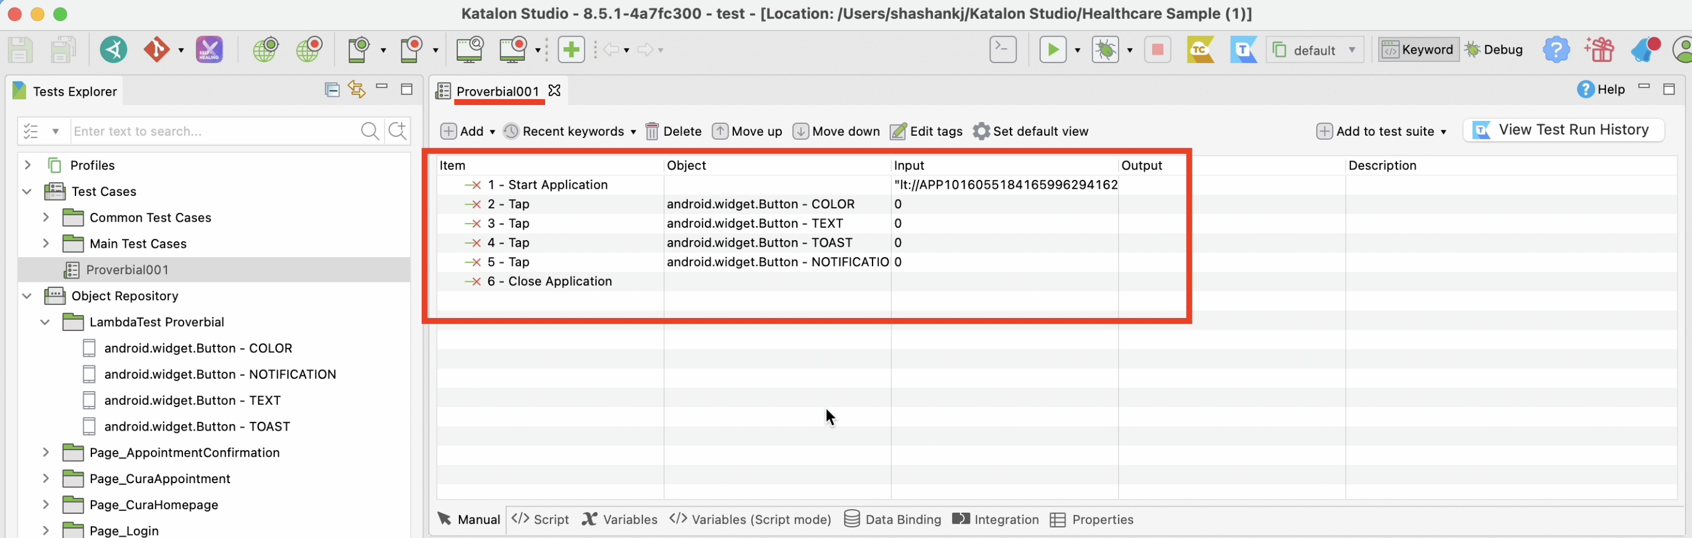The height and width of the screenshot is (538, 1692).
Task: Switch to Debug perspective
Action: click(1494, 50)
